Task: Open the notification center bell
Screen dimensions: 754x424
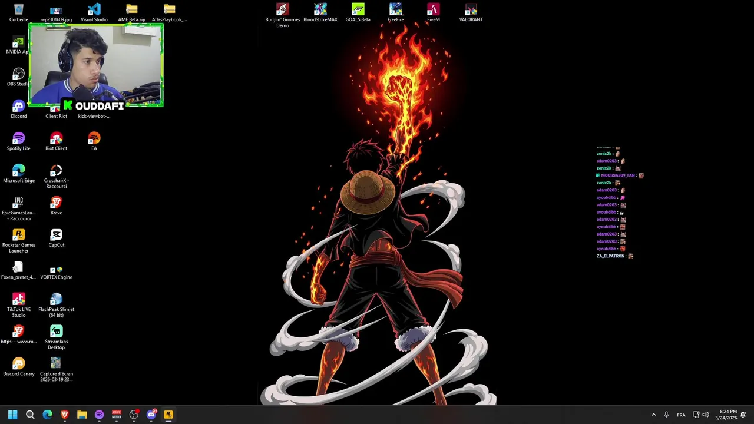Action: (x=743, y=415)
